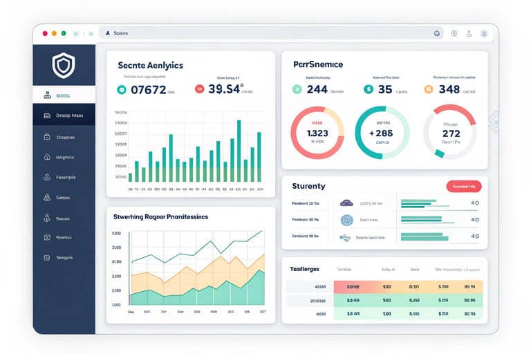Click the shield logo in the sidebar
The height and width of the screenshot is (354, 531).
pyautogui.click(x=64, y=64)
